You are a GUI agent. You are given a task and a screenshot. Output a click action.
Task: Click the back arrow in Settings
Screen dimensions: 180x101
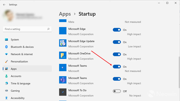coord(4,5)
